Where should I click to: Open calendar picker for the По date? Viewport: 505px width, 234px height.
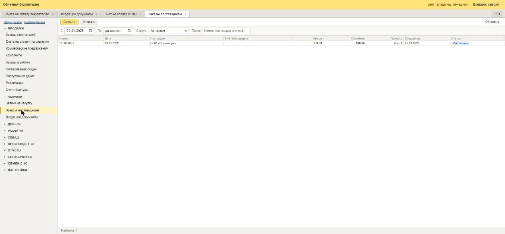click(x=129, y=31)
